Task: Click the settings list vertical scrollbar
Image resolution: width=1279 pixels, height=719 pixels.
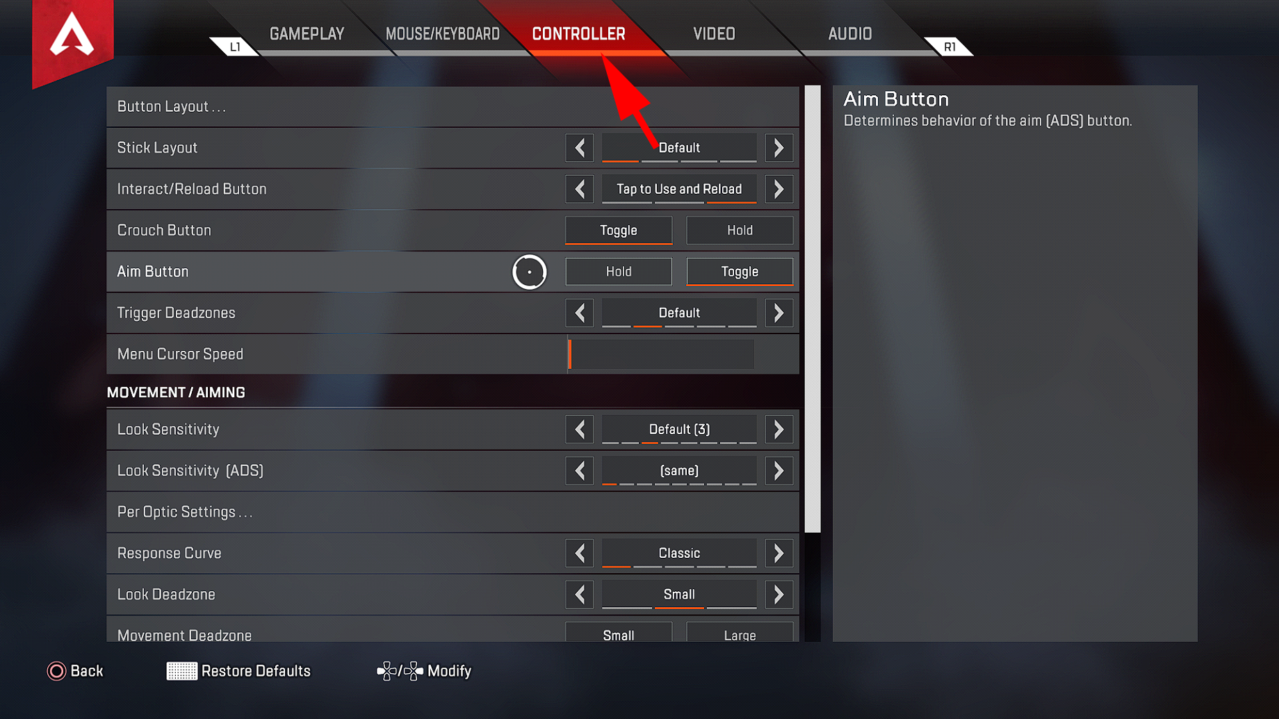Action: [x=813, y=309]
